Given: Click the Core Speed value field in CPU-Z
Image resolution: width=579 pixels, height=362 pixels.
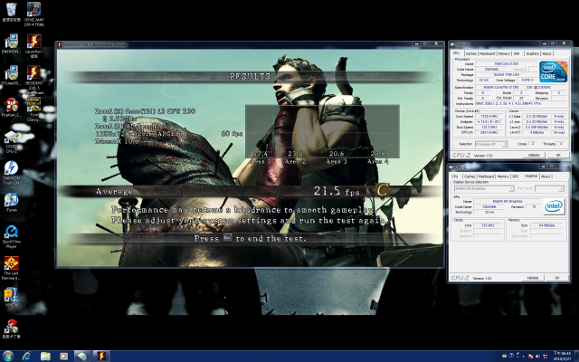Looking at the screenshot, I should click(489, 117).
